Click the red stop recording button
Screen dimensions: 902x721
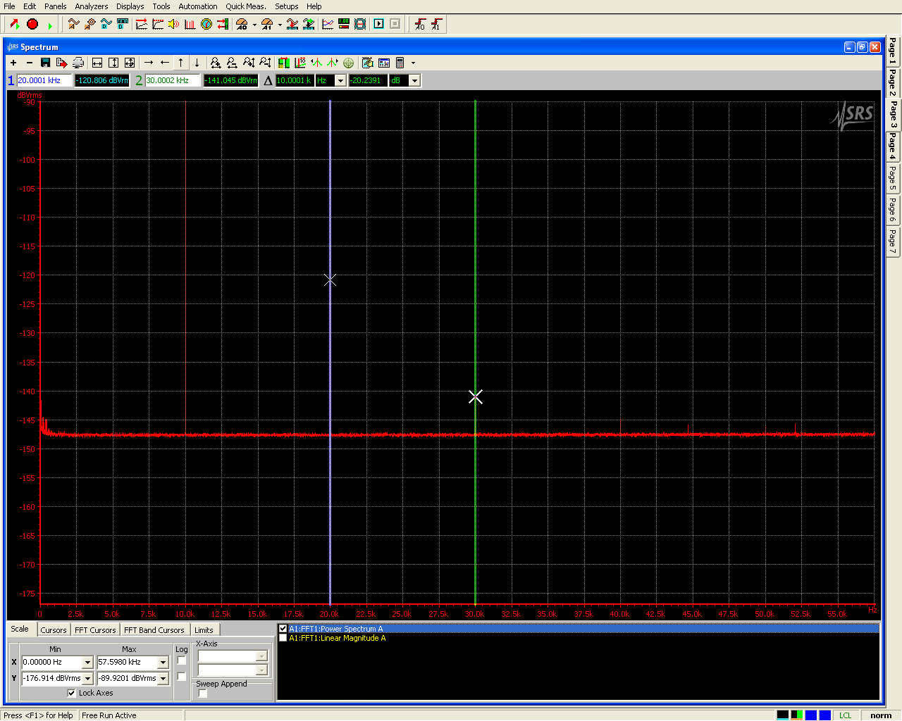tap(32, 24)
